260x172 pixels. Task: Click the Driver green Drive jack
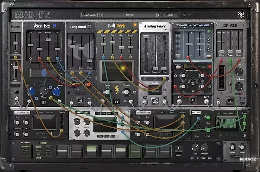coord(230,60)
